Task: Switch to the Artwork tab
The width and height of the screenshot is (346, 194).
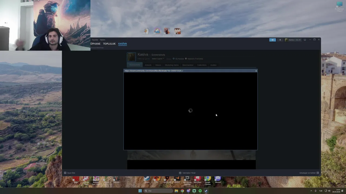Action: (148, 65)
